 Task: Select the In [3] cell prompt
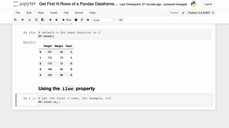(x=29, y=33)
